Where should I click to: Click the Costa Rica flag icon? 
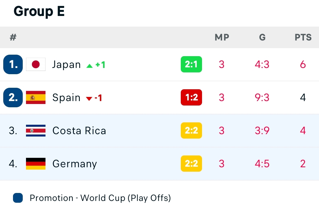(36, 131)
